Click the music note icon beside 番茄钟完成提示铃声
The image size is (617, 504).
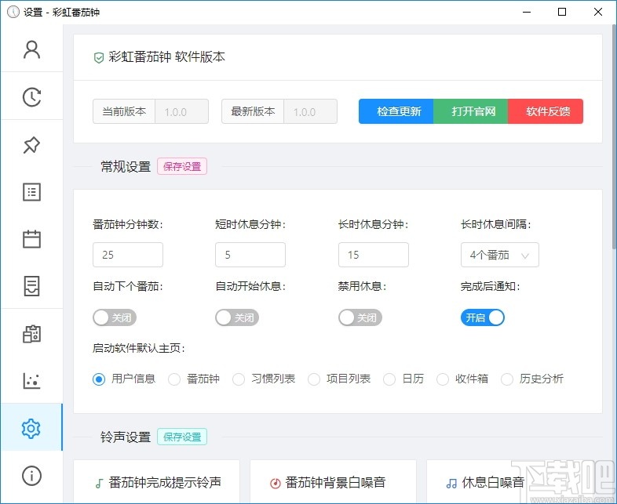click(99, 483)
